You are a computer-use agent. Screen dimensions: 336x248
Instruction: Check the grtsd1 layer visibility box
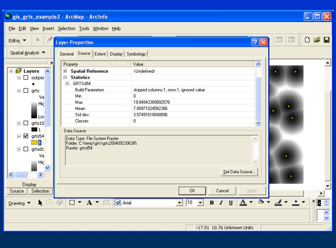tap(26, 149)
